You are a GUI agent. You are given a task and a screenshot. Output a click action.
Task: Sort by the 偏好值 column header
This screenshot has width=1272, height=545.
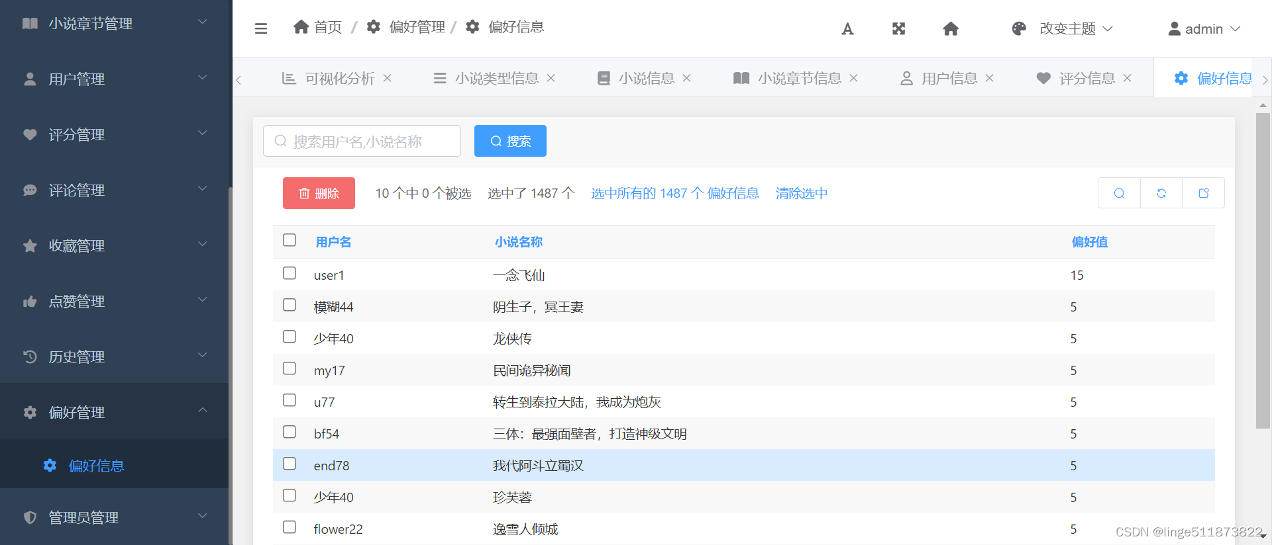pos(1089,242)
